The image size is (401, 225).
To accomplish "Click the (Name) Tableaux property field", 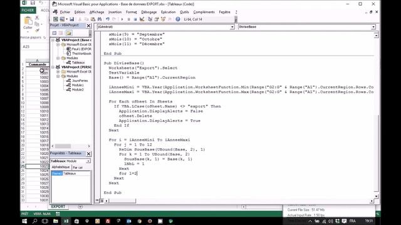I will click(x=71, y=174).
